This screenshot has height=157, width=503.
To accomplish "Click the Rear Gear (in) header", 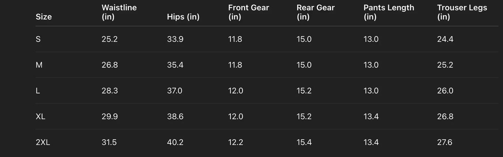I will [x=315, y=12].
